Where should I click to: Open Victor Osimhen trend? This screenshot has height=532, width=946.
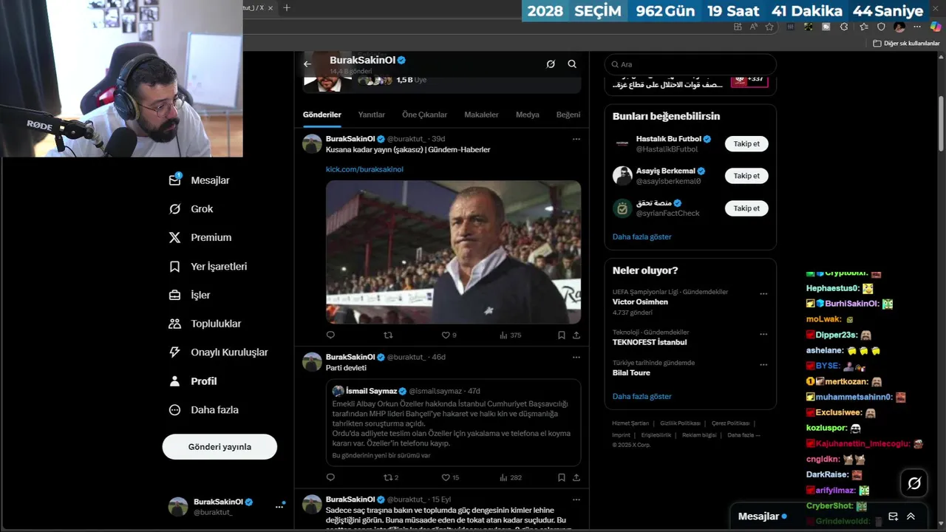click(x=640, y=302)
